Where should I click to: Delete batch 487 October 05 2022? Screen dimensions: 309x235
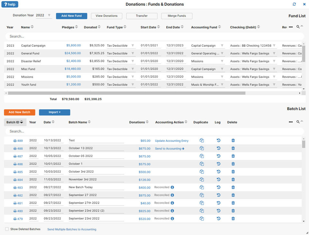[x=233, y=156]
